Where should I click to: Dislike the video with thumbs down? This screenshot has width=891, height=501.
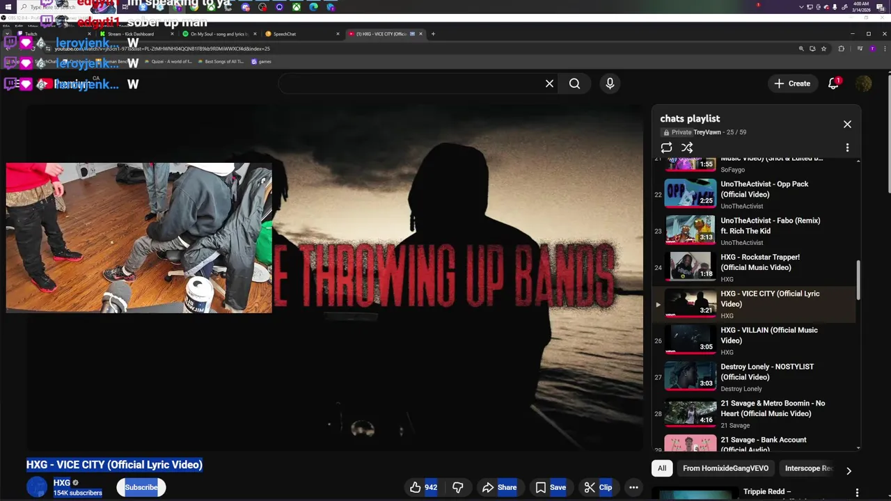tap(458, 487)
